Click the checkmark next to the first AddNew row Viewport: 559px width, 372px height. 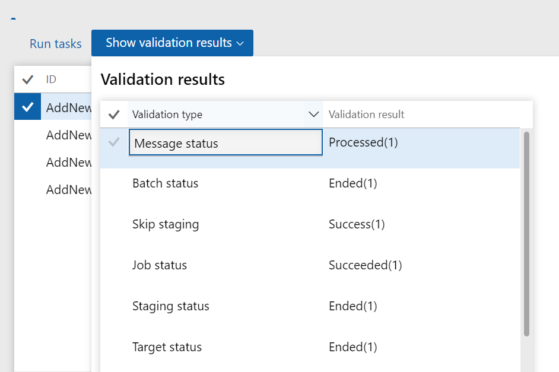[27, 107]
